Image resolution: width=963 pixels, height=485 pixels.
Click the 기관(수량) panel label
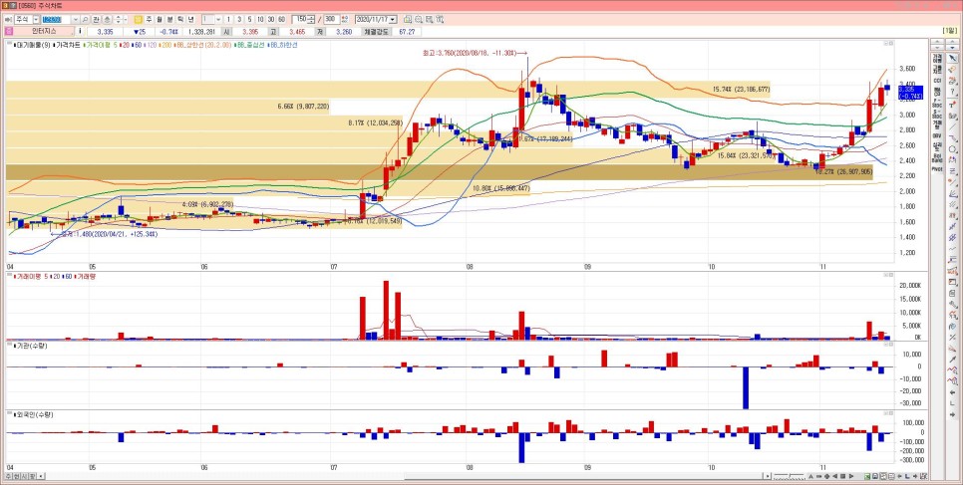(x=31, y=346)
